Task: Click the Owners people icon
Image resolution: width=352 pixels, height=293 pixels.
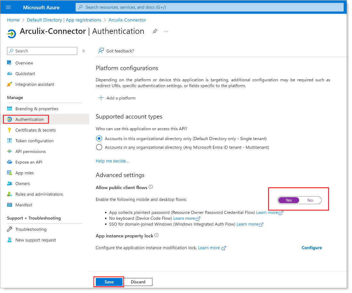Action: (x=9, y=183)
